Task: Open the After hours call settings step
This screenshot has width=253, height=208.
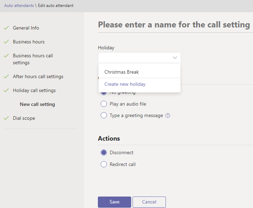Action: [38, 76]
